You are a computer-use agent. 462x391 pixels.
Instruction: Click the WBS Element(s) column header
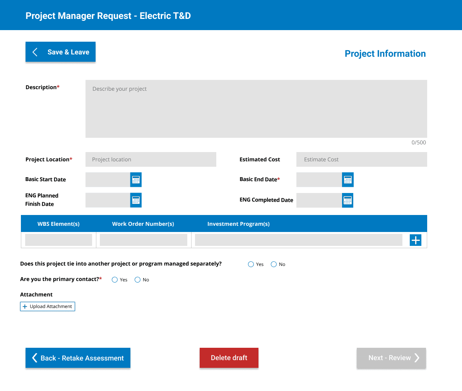(58, 224)
